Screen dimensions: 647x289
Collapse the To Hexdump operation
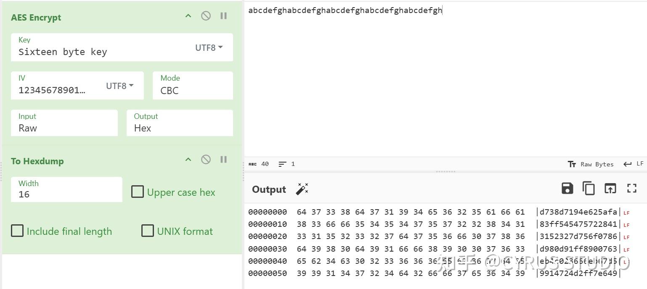point(188,159)
